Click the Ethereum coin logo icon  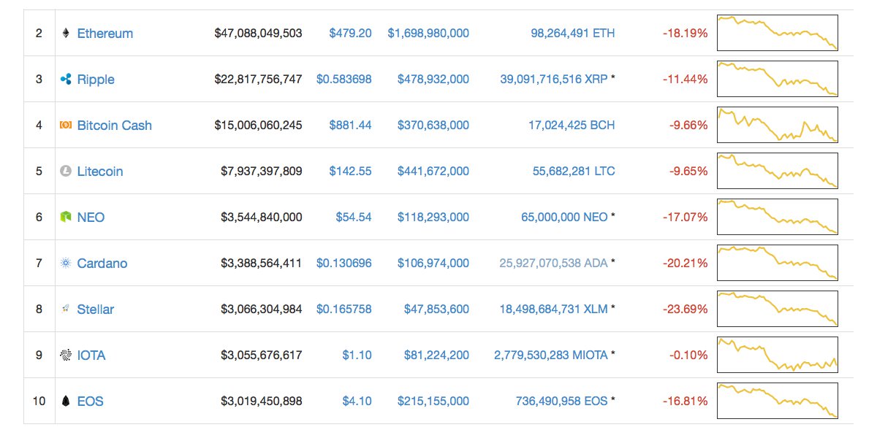click(65, 33)
